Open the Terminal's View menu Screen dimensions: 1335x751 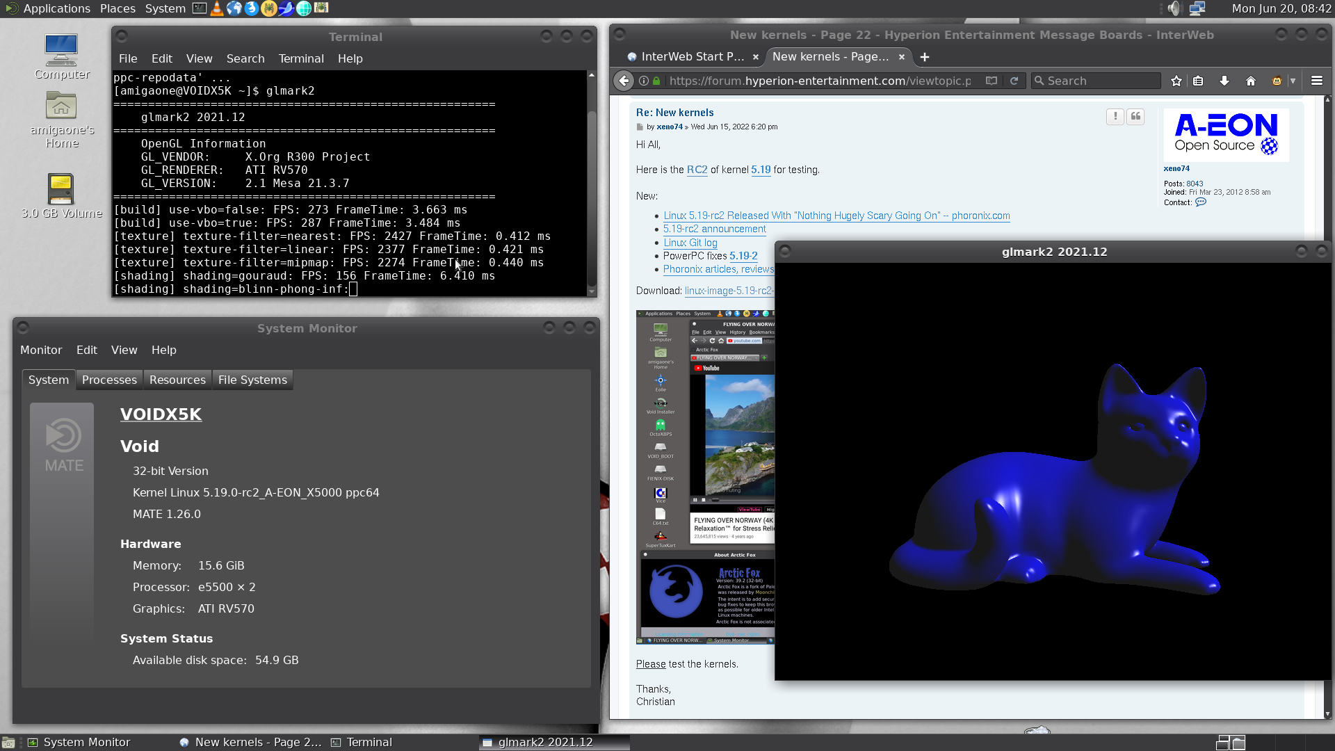tap(199, 58)
